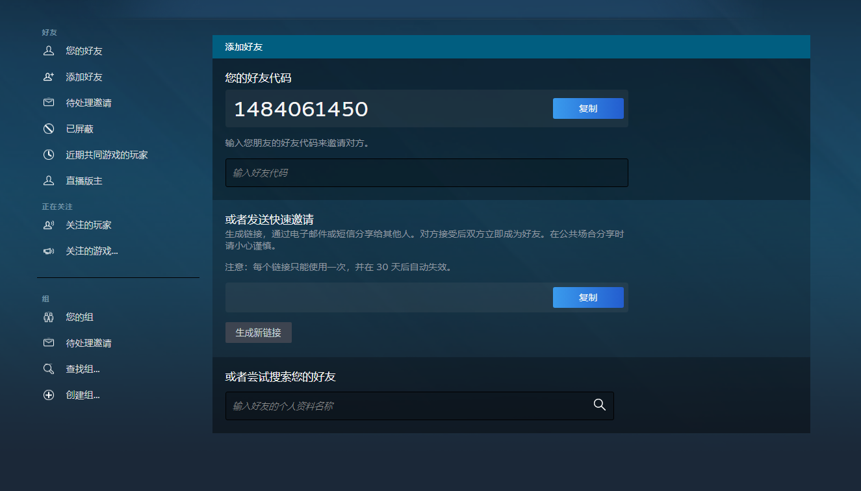Show 关注的玩家 list
Viewport: 861px width, 491px height.
pyautogui.click(x=88, y=225)
